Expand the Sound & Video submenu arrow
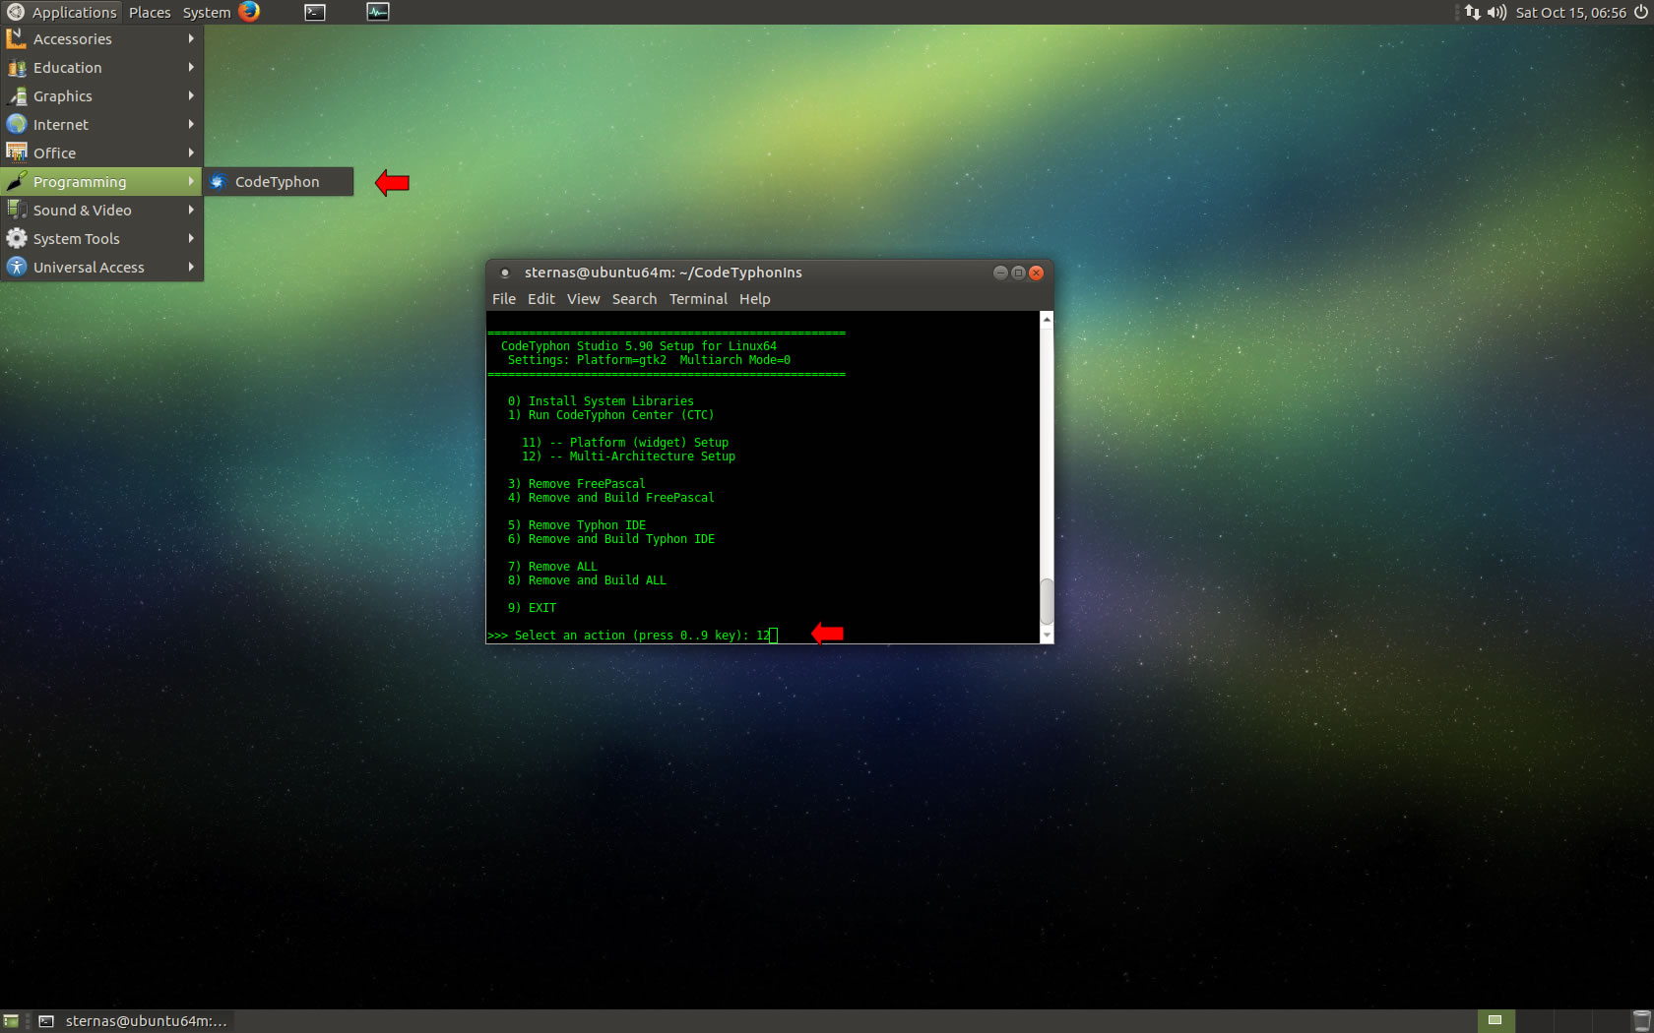The width and height of the screenshot is (1654, 1033). tap(191, 210)
